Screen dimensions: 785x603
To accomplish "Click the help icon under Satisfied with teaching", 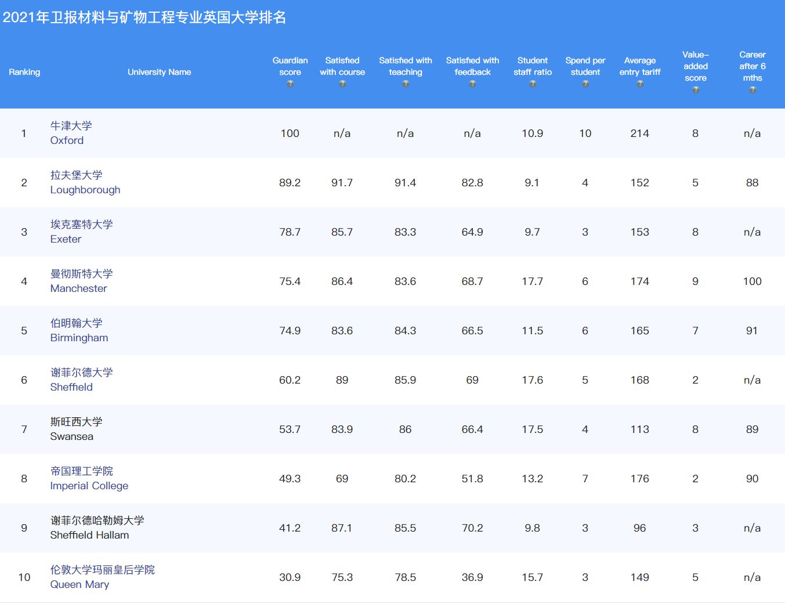I will pos(406,84).
